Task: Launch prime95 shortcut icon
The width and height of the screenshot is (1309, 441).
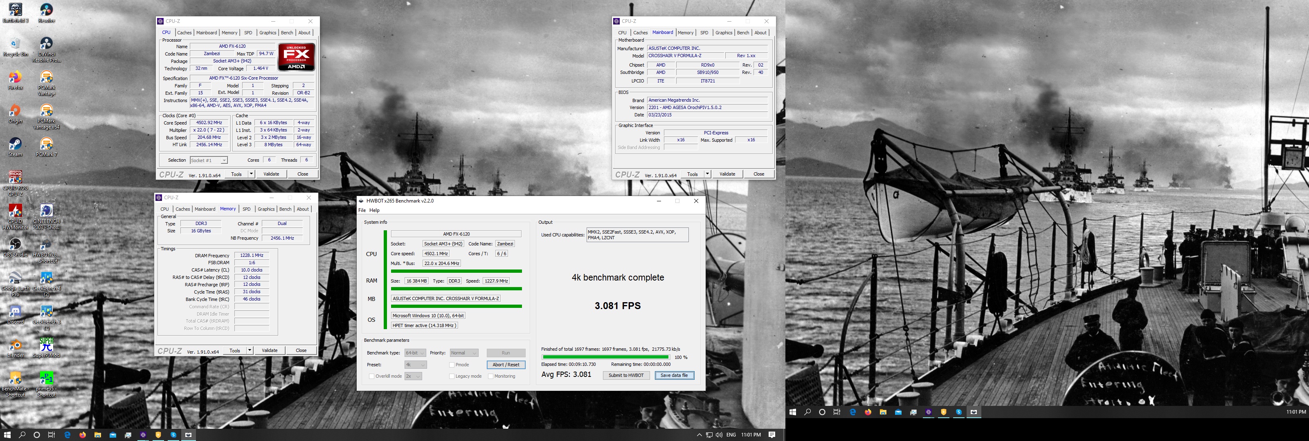Action: click(x=46, y=385)
